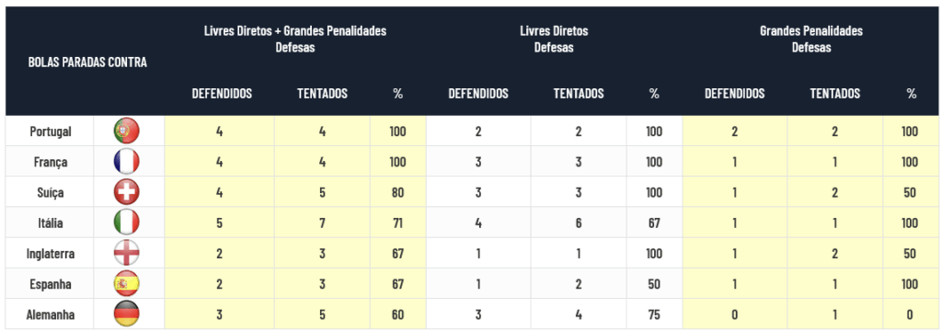Select Alemanha's 75 percent free-kick cell
Screen dimensions: 942x331
654,314
